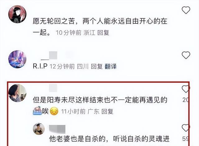Screen dimensions: 199x146
Task: Like the R.I.P comment
Action: (x=186, y=55)
